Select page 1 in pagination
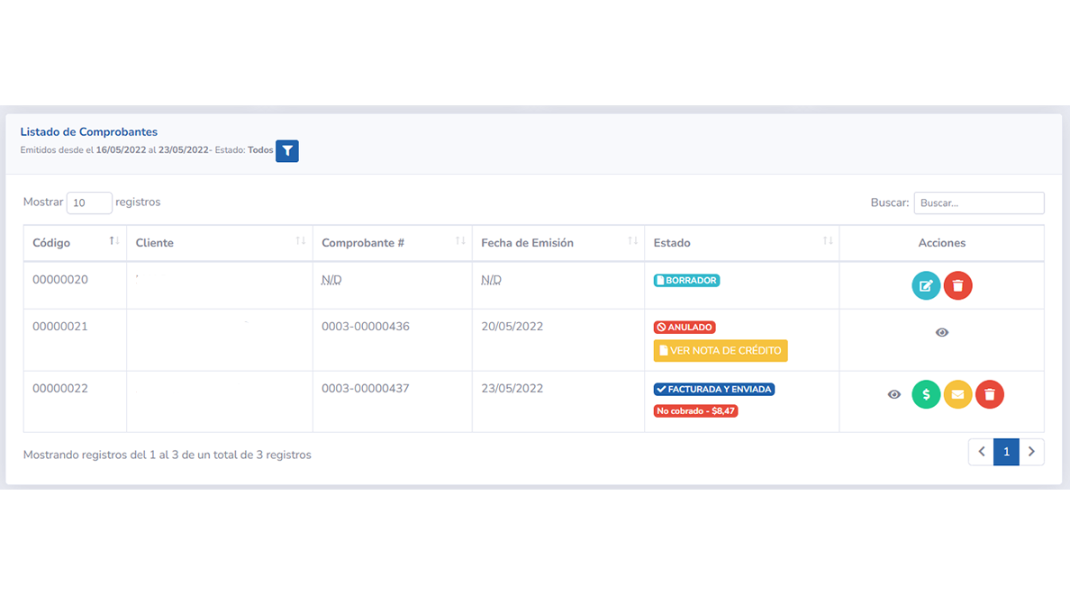 tap(1006, 452)
